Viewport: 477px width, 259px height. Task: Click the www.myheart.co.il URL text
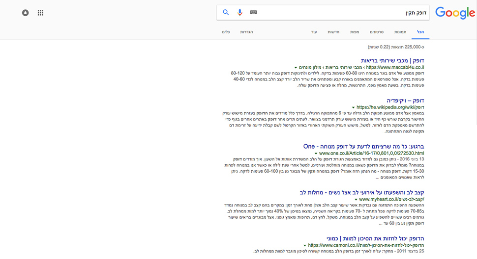391,199
